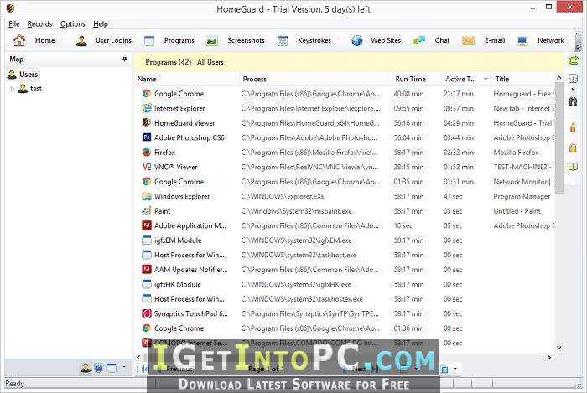This screenshot has height=393, width=587.
Task: Open the Chat report
Action: tap(431, 40)
